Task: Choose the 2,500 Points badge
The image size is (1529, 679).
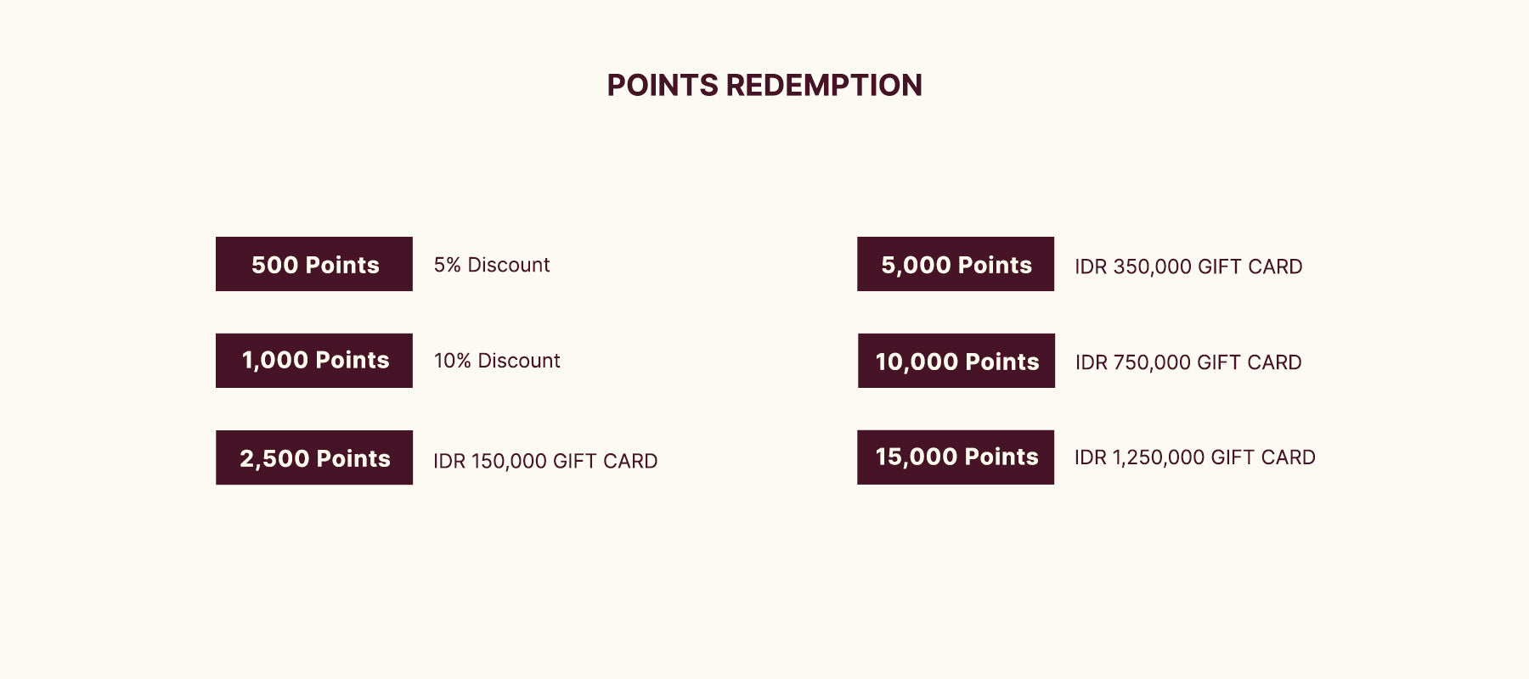Action: [x=314, y=457]
